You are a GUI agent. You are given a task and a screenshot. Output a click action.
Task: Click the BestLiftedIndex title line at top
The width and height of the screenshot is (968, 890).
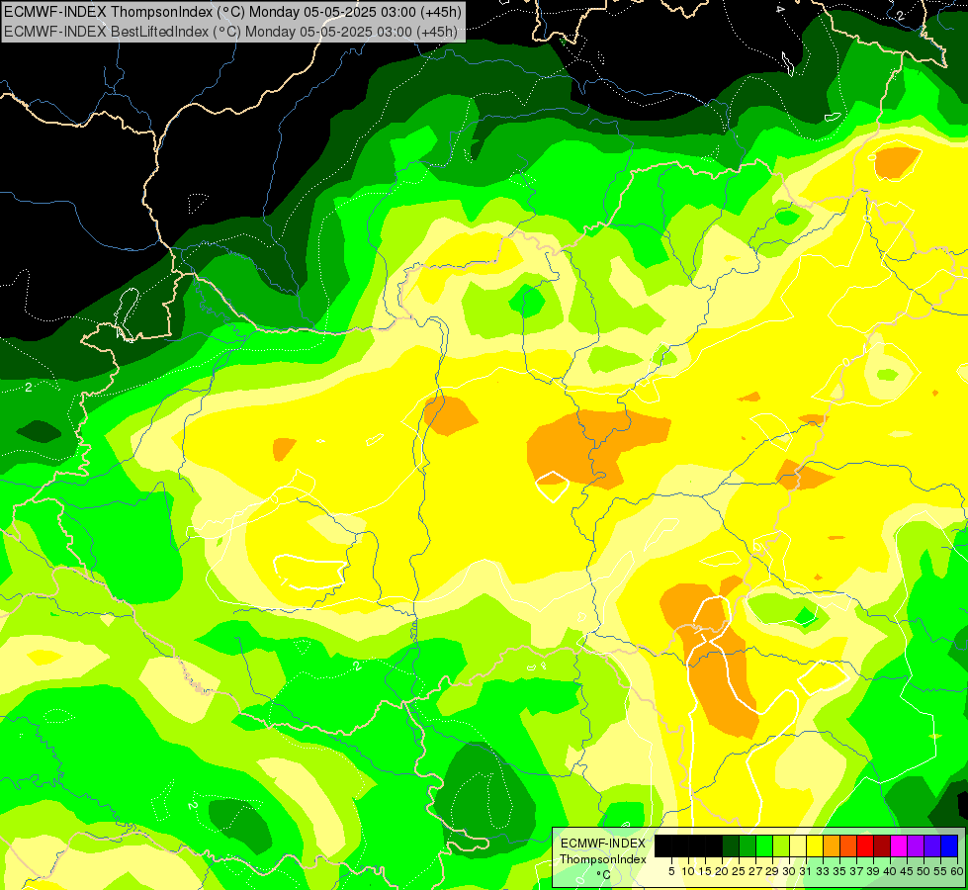(x=231, y=31)
